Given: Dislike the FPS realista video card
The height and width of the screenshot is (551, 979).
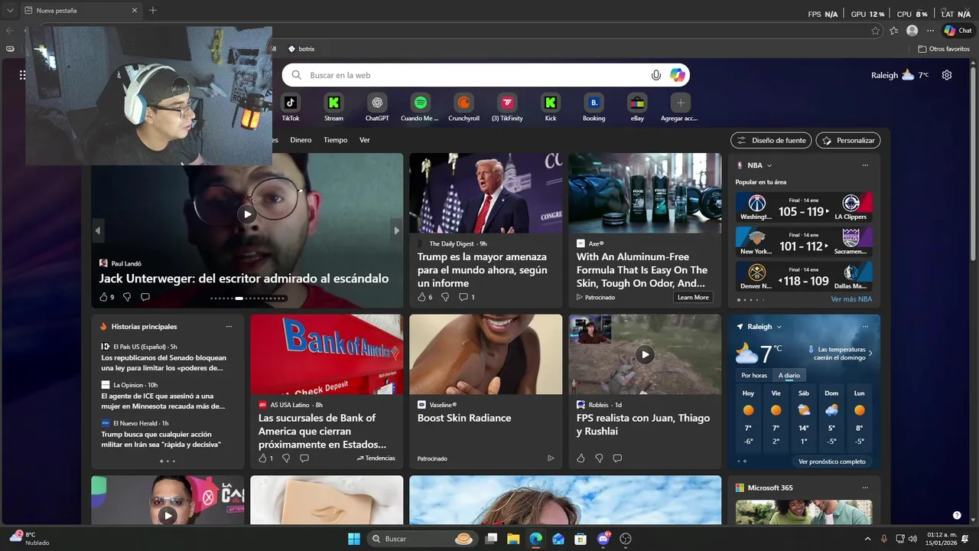Looking at the screenshot, I should coord(599,458).
